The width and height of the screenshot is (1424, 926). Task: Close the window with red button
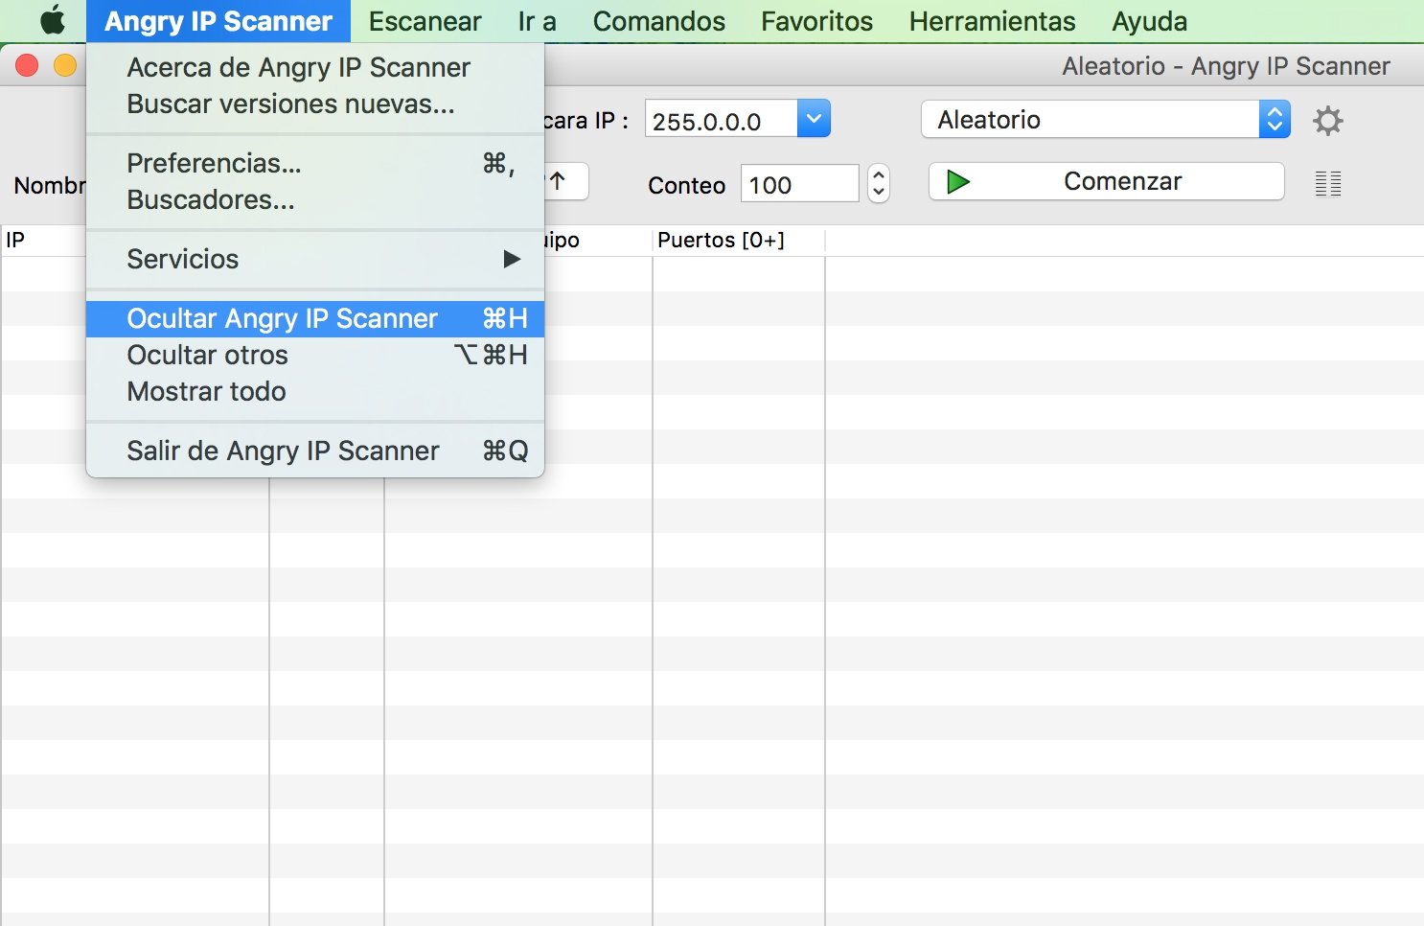point(27,65)
